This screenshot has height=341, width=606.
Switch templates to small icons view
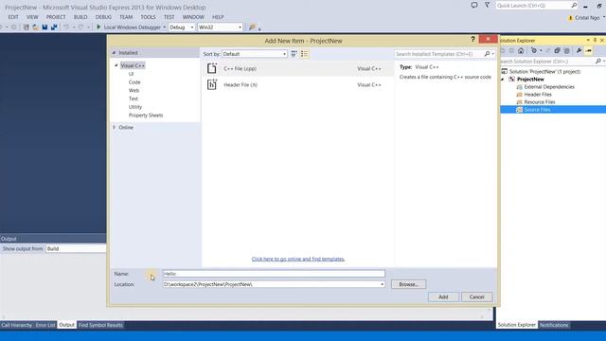click(x=294, y=54)
